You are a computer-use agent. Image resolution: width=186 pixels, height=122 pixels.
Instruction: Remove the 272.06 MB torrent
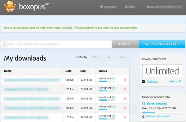[125, 108]
